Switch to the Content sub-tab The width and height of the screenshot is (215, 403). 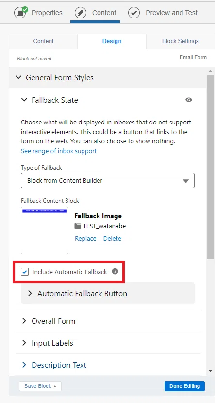pyautogui.click(x=43, y=41)
